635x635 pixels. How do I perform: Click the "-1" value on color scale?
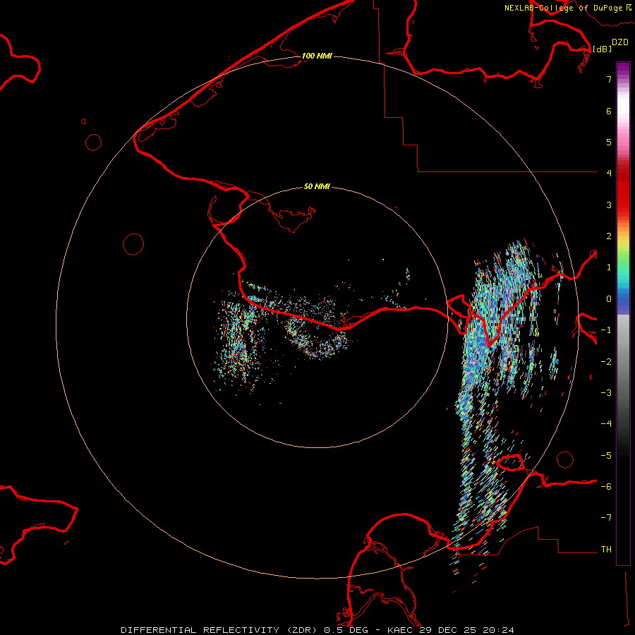pyautogui.click(x=606, y=330)
